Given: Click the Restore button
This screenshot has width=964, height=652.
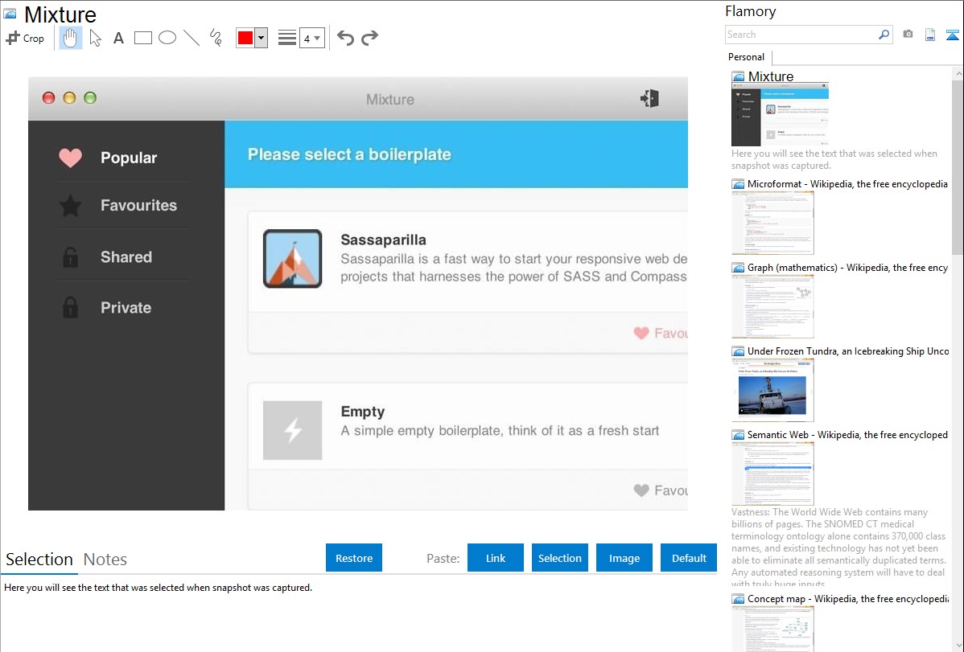Looking at the screenshot, I should pyautogui.click(x=354, y=557).
